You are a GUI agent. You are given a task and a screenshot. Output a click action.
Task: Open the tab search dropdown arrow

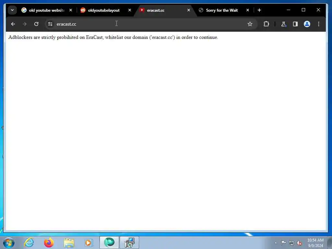(12, 10)
